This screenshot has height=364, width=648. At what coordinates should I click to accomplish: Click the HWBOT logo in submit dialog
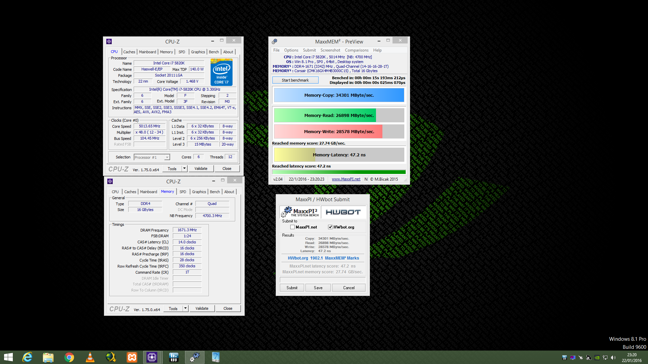click(x=343, y=212)
